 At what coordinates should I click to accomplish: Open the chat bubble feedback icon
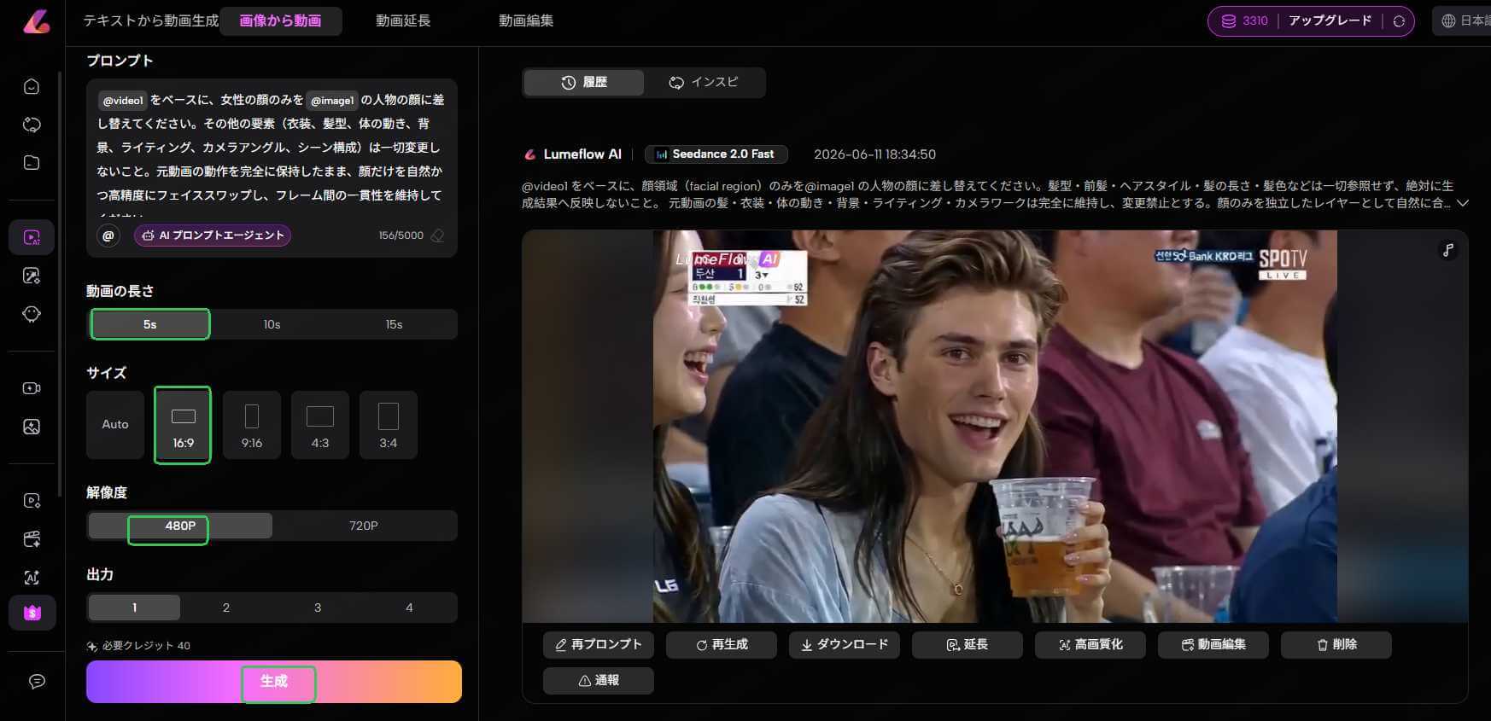pyautogui.click(x=37, y=681)
